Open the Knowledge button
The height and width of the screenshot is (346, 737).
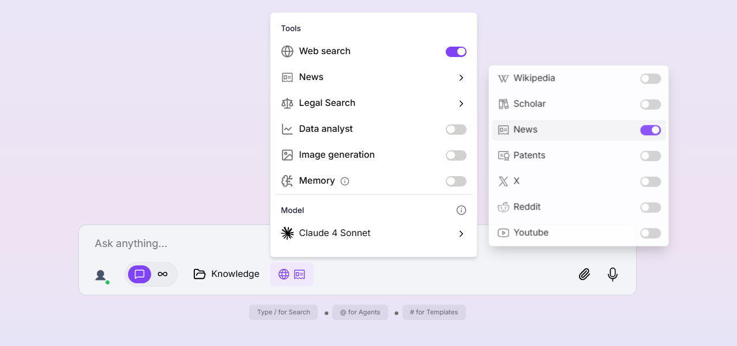click(x=227, y=274)
